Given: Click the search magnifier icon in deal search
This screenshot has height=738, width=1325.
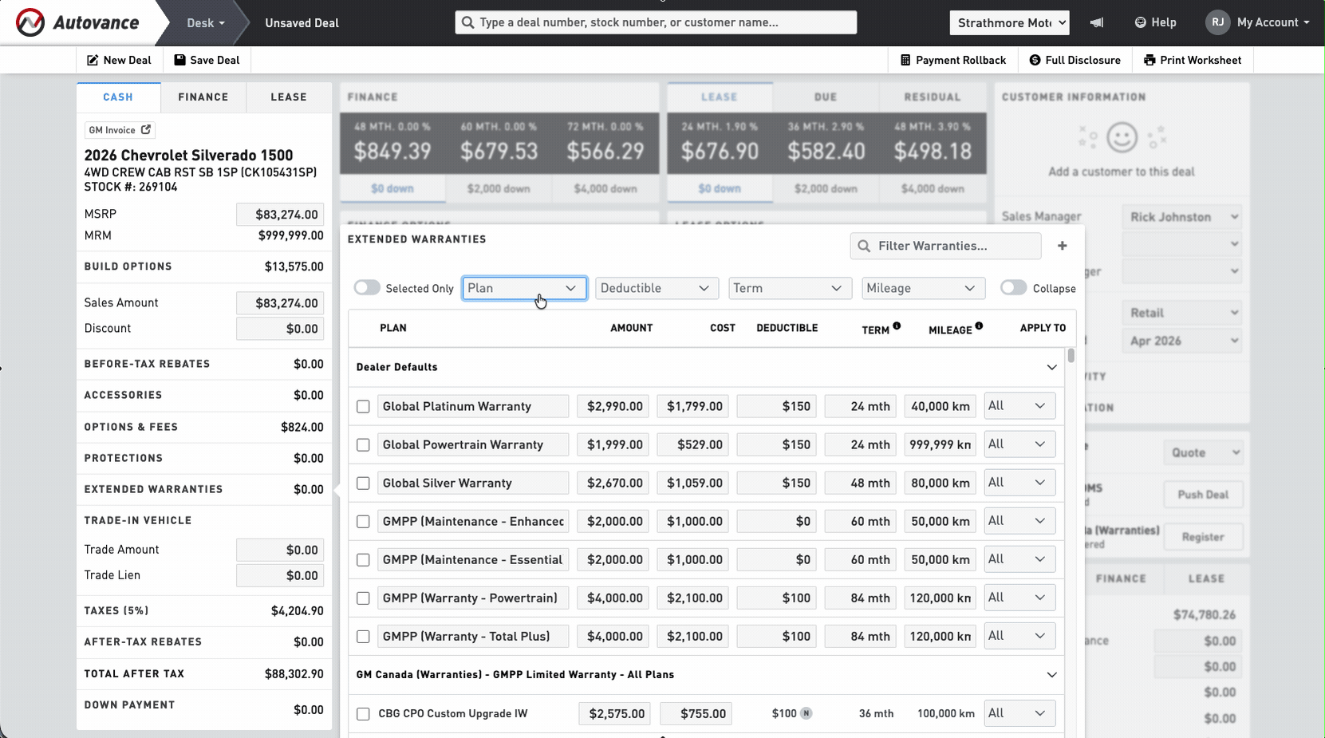Looking at the screenshot, I should click(x=467, y=22).
